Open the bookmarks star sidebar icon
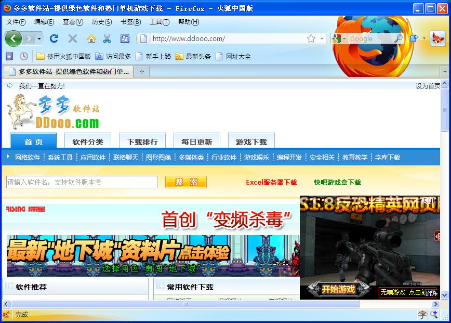Screen dimensions: 451x323 [9, 56]
